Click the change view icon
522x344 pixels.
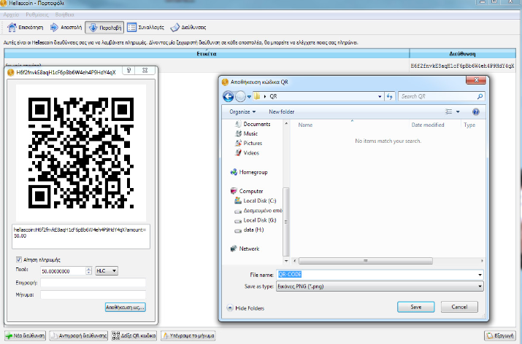449,112
